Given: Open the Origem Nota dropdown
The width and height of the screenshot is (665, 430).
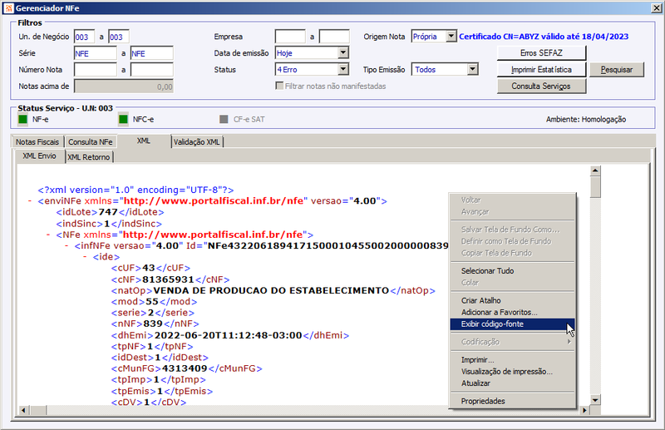Looking at the screenshot, I should pyautogui.click(x=451, y=37).
